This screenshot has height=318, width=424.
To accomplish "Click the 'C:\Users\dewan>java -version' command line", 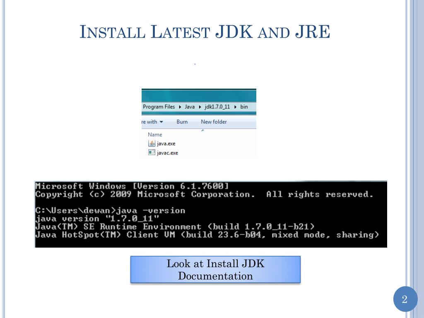I will [110, 210].
